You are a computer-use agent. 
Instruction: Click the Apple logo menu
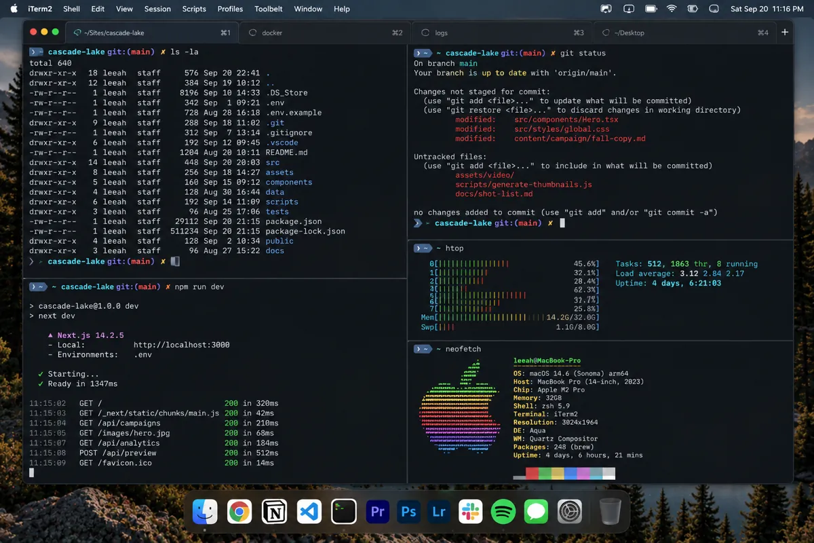[x=14, y=9]
